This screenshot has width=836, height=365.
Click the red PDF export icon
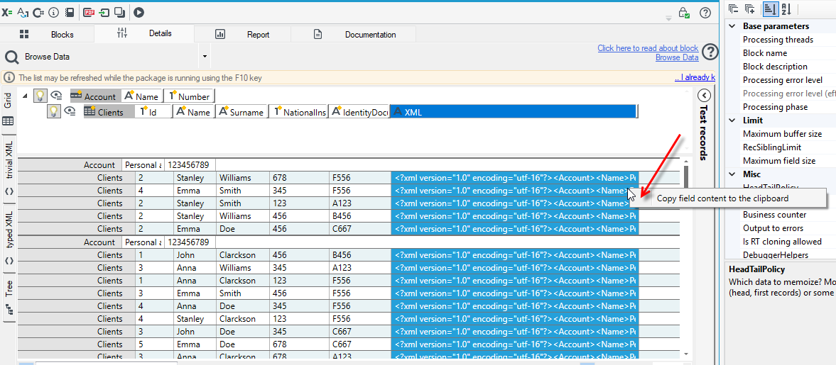coord(89,12)
